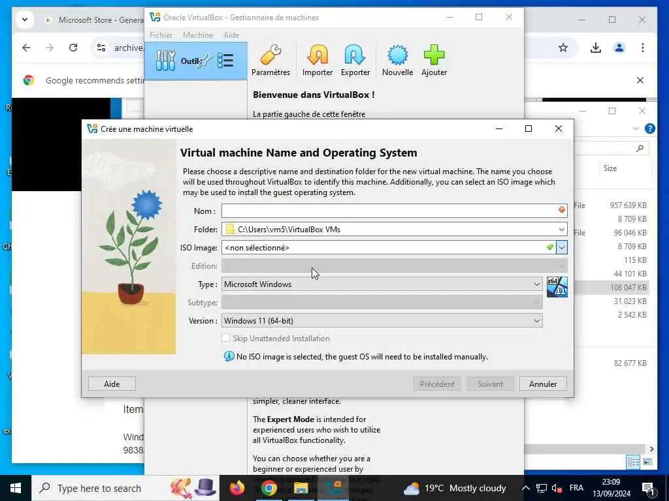Select the Outils tools icon
The width and height of the screenshot is (669, 501).
pos(165,61)
